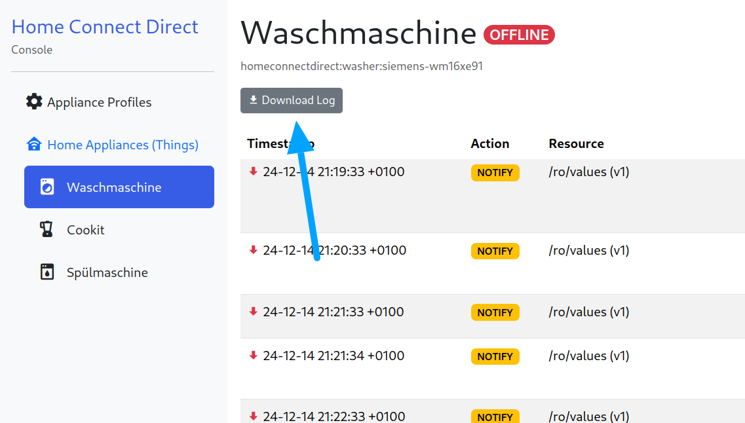Select Cookit in the sidebar

[x=85, y=230]
